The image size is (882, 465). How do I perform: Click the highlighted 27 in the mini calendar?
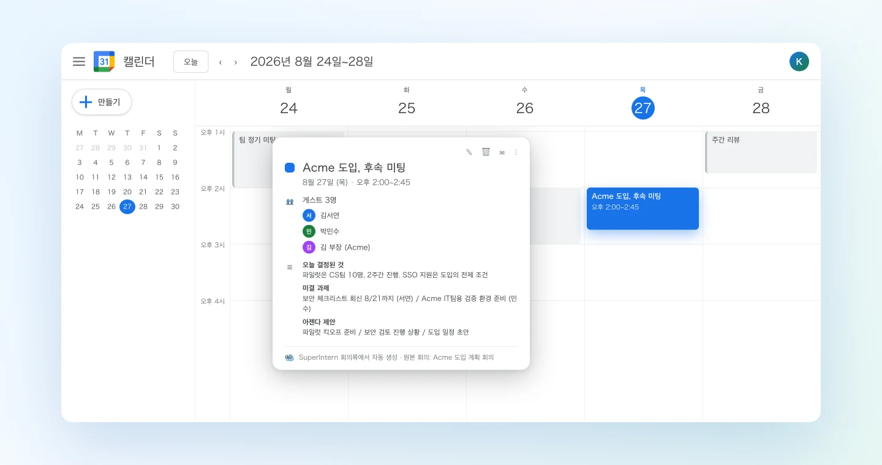(127, 207)
